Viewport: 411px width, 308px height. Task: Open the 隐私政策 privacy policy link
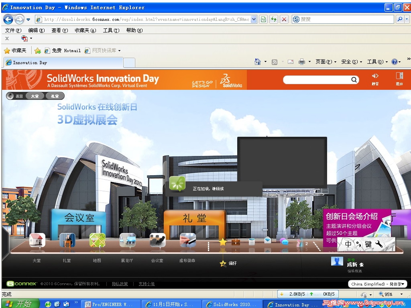pyautogui.click(x=120, y=284)
